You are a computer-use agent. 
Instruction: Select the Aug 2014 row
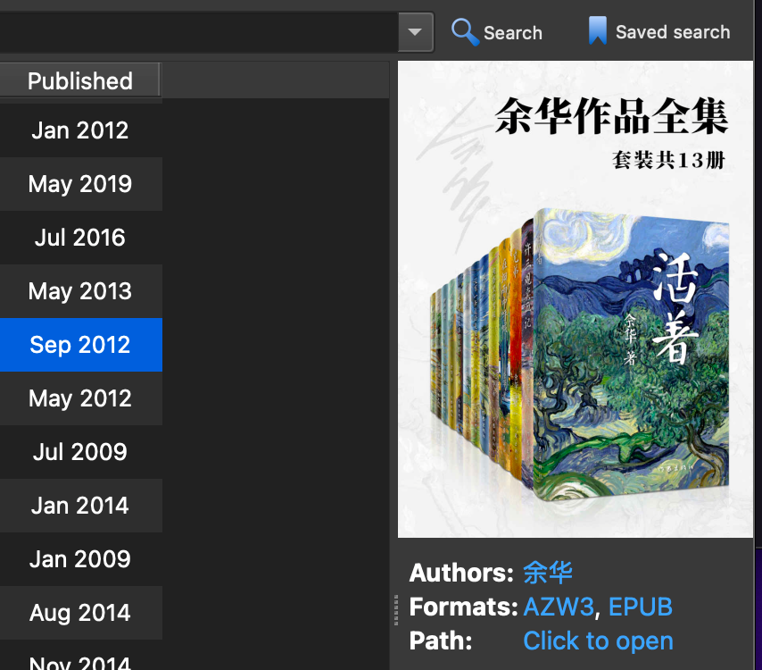(x=80, y=613)
